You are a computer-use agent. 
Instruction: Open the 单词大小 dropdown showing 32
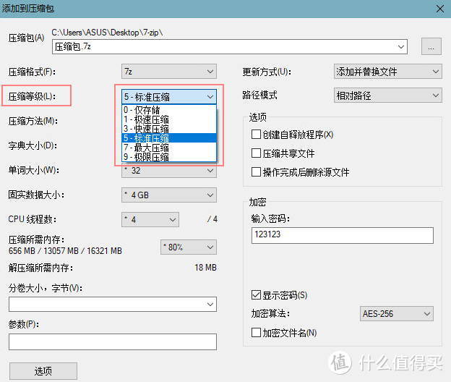tap(169, 171)
